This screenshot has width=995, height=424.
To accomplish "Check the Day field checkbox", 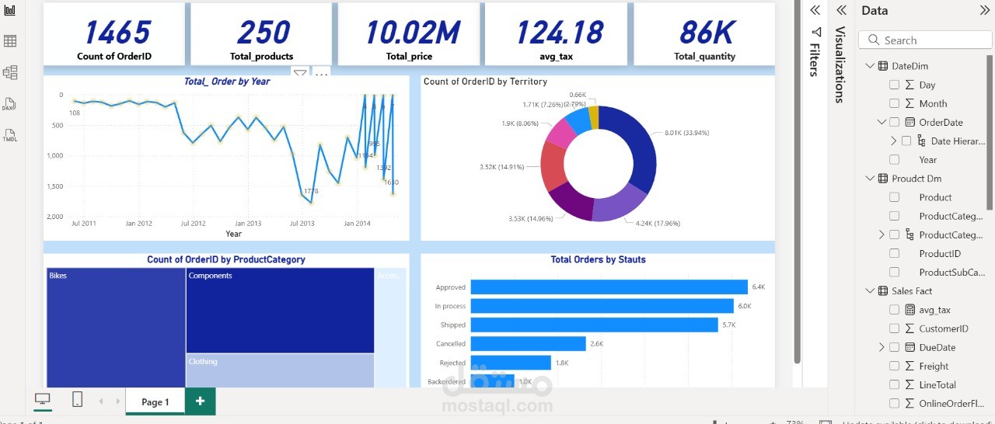I will click(x=894, y=85).
